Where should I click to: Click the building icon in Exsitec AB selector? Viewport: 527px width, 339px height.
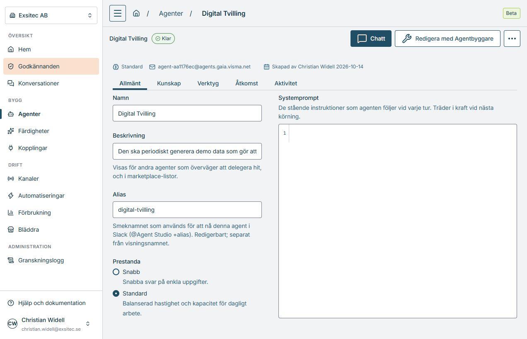coord(12,15)
